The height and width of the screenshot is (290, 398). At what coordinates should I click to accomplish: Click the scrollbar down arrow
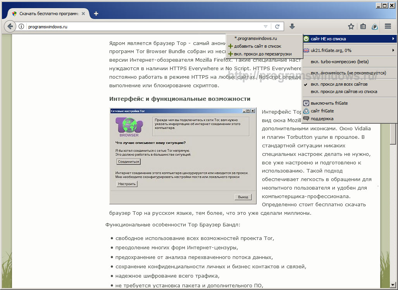(393, 285)
